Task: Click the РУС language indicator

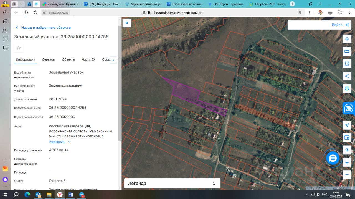Action: [x=324, y=195]
